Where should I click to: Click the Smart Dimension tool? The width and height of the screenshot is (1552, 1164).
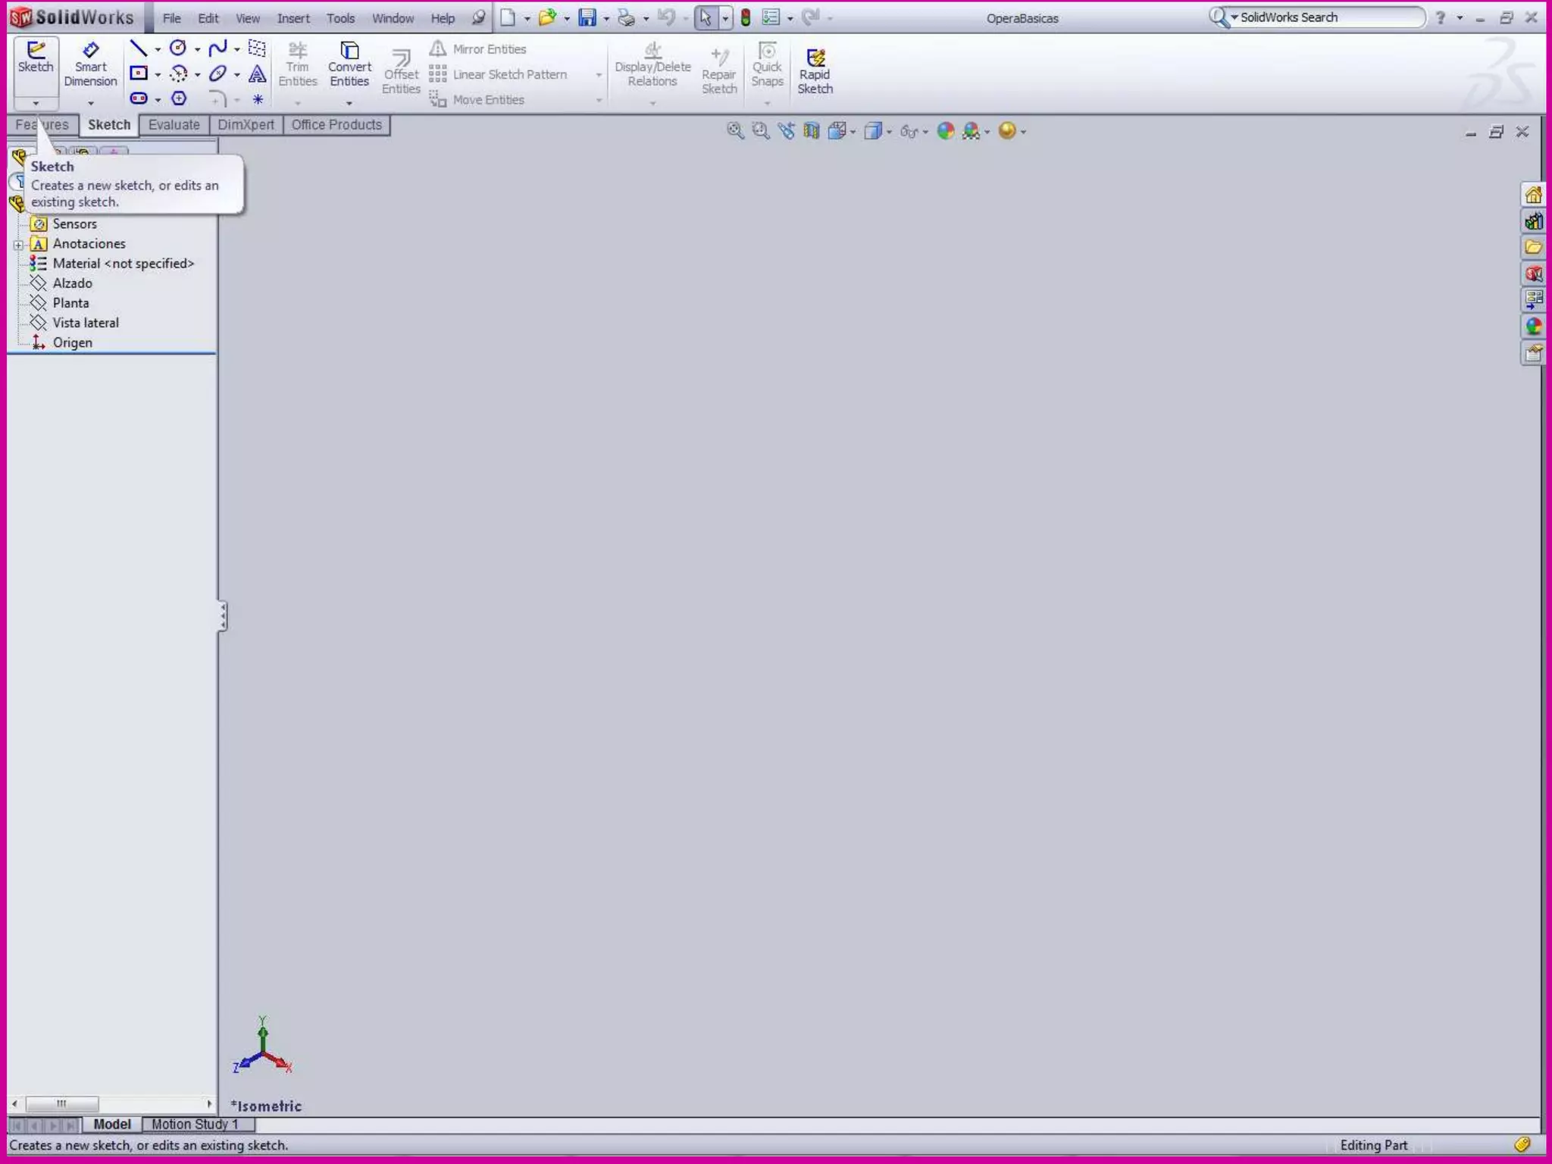coord(90,65)
